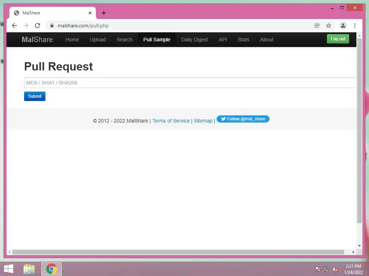Image resolution: width=369 pixels, height=276 pixels.
Task: Open the Stats page
Action: tap(243, 40)
